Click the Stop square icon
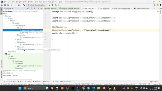This screenshot has height=91, width=162. coord(59,5)
